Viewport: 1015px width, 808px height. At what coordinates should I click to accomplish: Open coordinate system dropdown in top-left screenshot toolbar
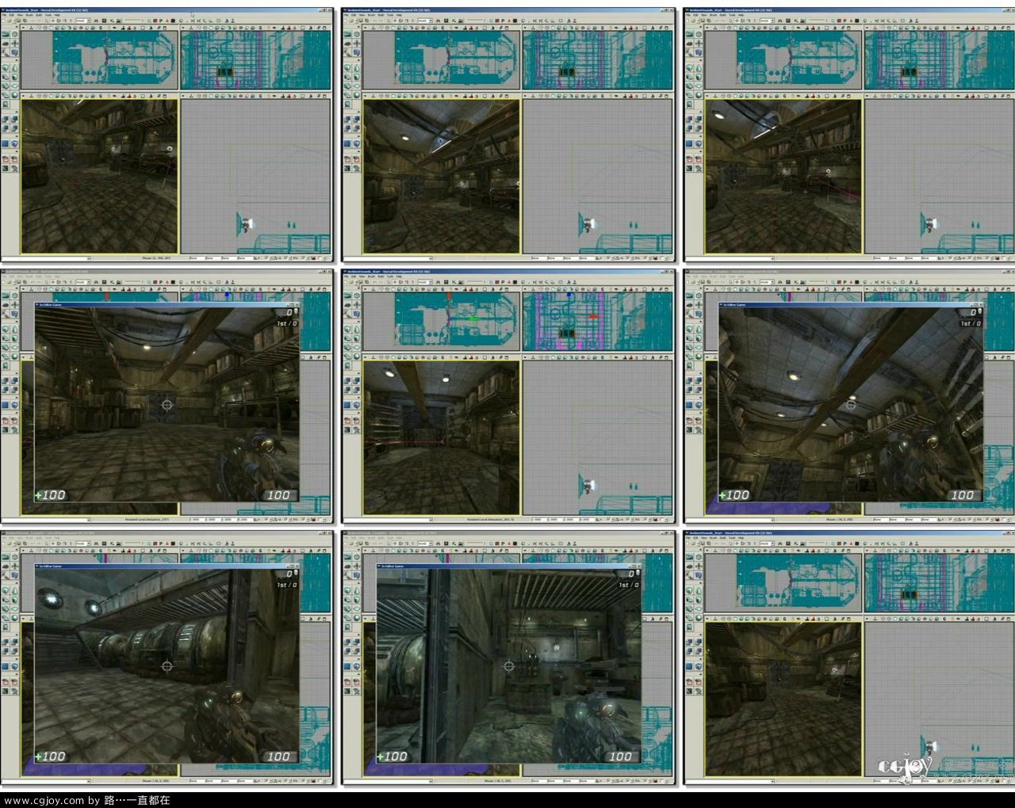[83, 21]
